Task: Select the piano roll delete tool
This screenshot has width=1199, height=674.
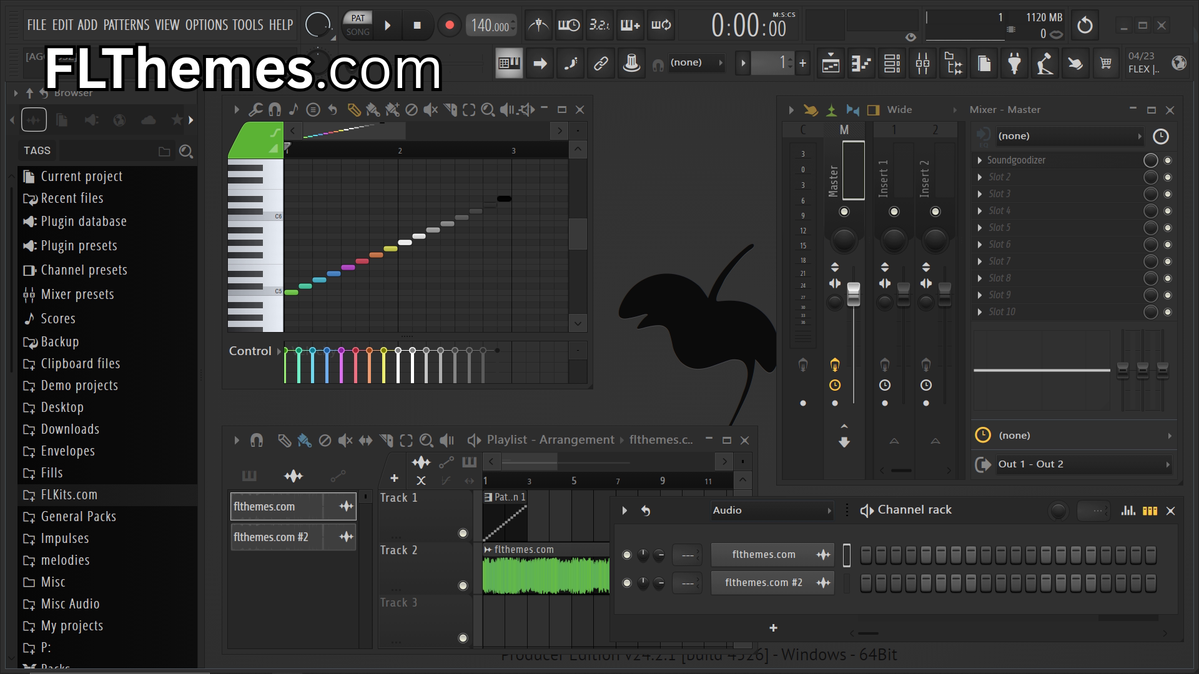Action: point(411,110)
